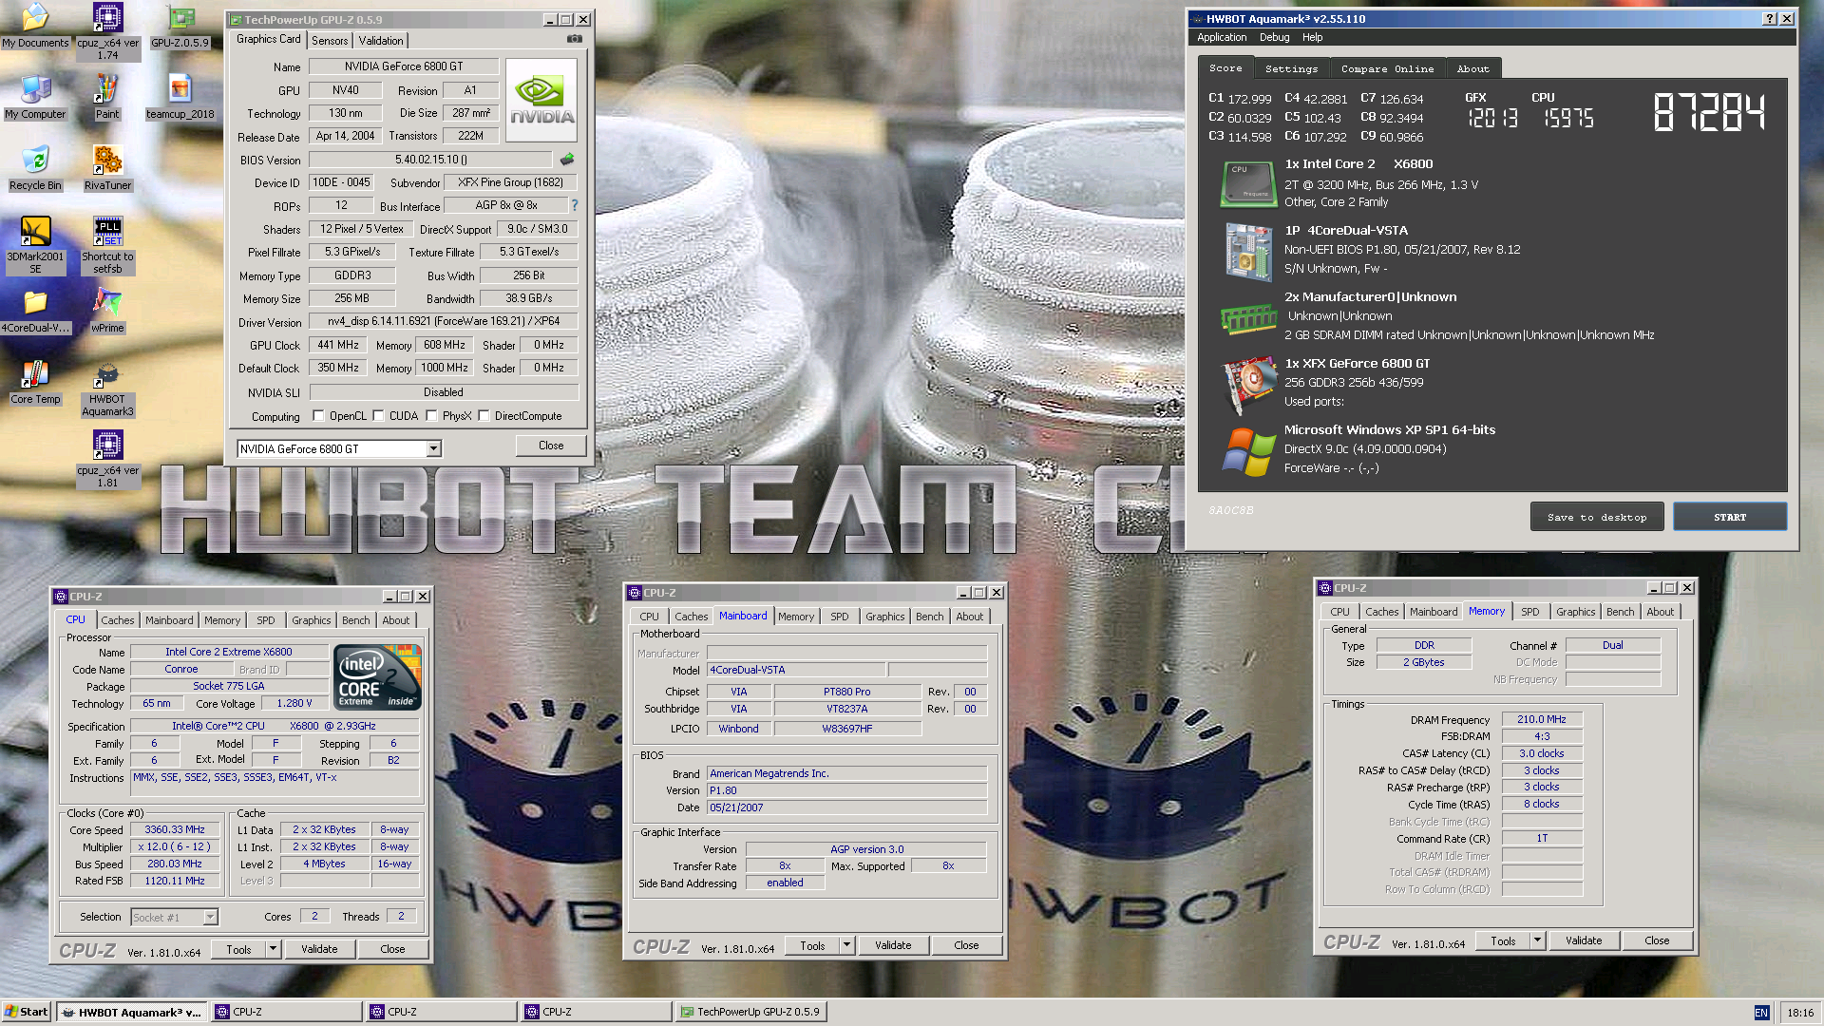Click the Intel Core 2 Extreme logo
This screenshot has height=1026, width=1824.
click(x=378, y=676)
